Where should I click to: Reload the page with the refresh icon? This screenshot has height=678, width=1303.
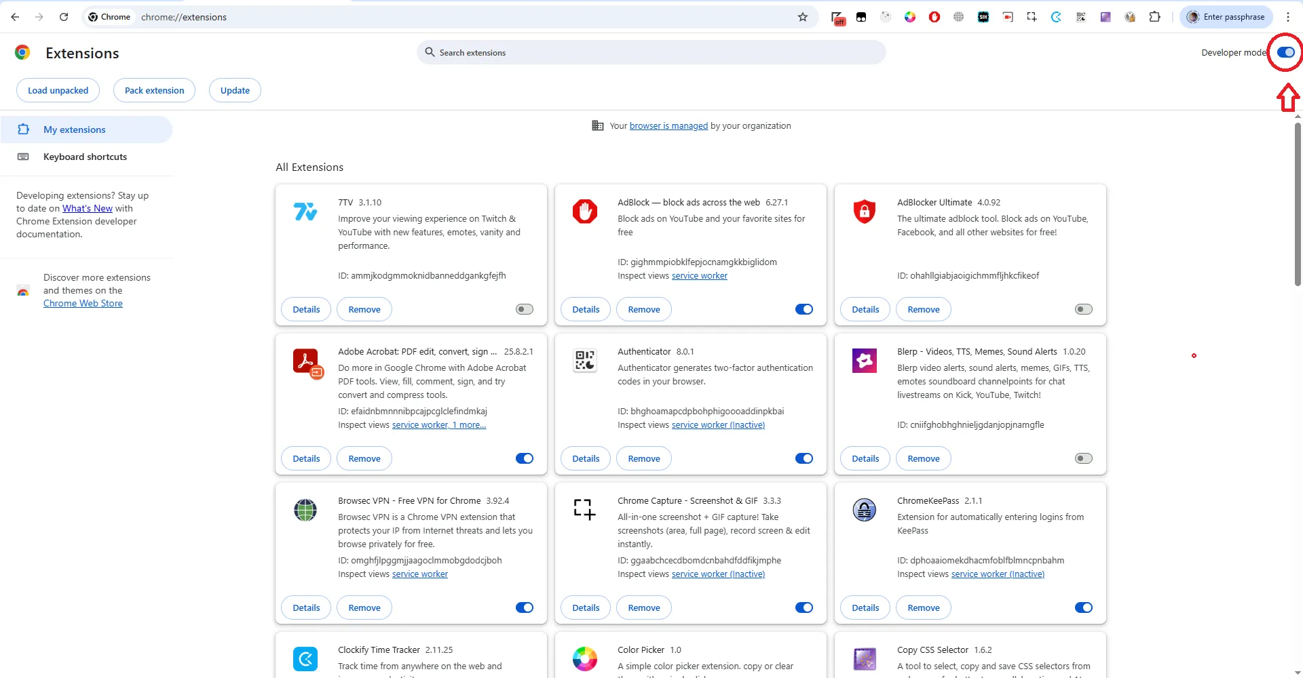64,17
